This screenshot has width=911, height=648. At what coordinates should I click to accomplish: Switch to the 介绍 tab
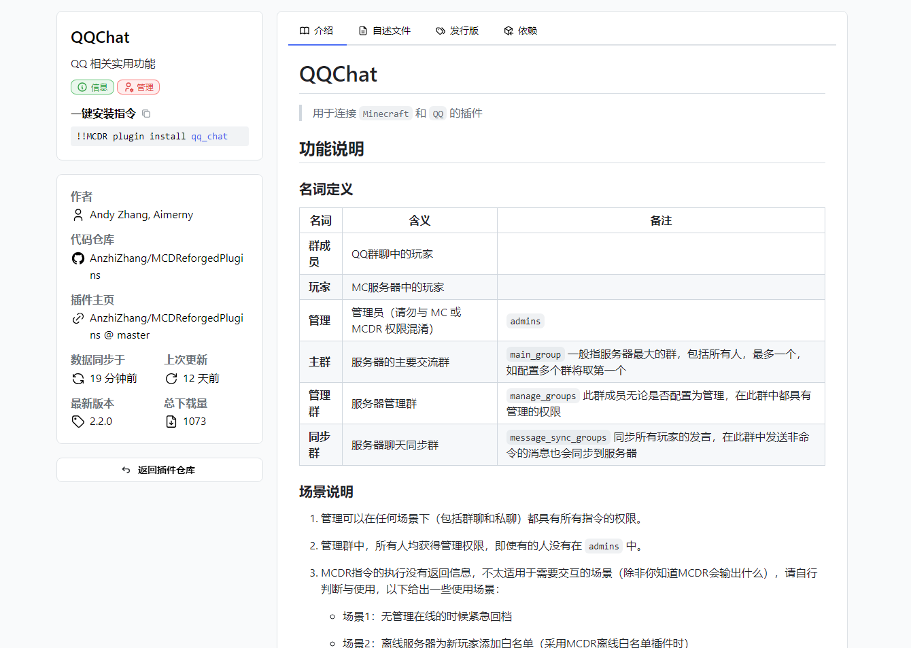click(317, 31)
